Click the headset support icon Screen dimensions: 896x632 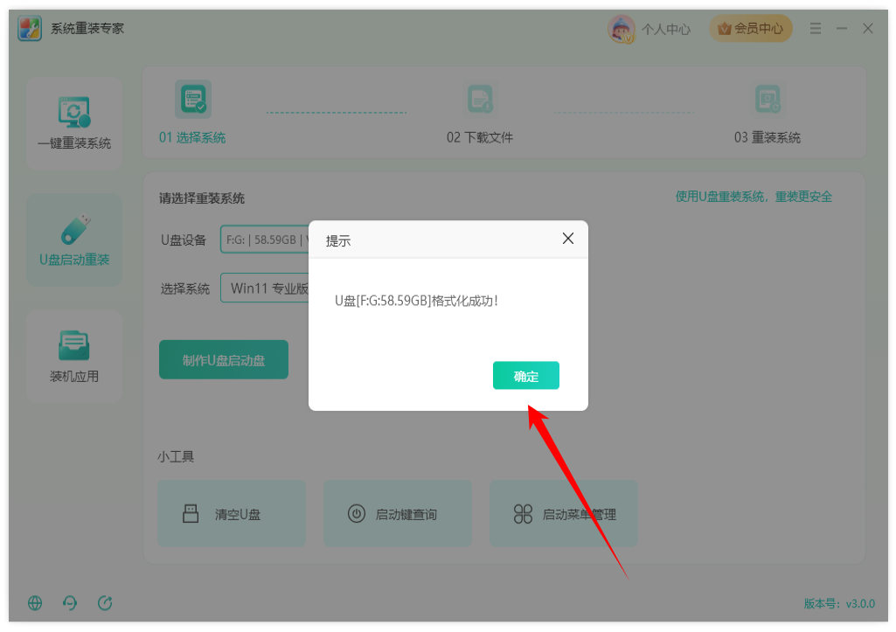pos(70,603)
